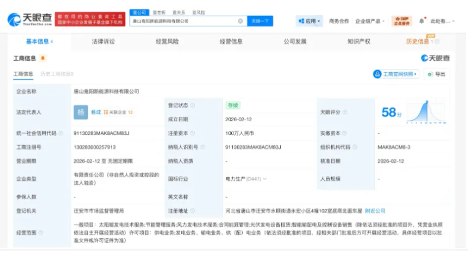473x263 pixels.
Task: Click the help icon next to 统一社会信用代码
Action: pos(61,133)
